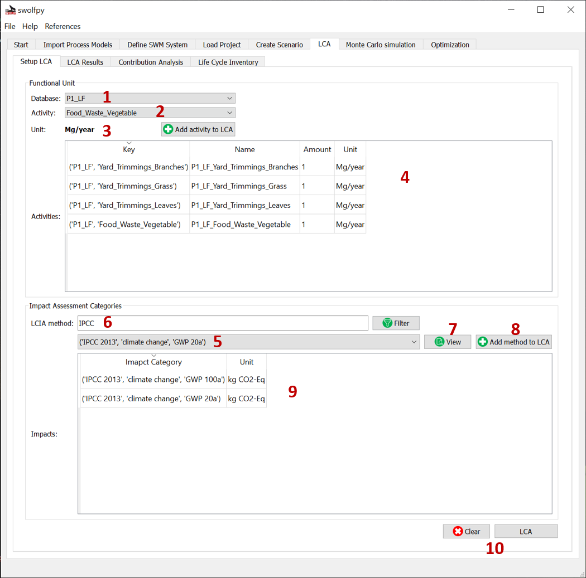Click the Mg/year unit cell in Yard_Trimmings_Grass row
Screen dimensions: 586x578
350,186
